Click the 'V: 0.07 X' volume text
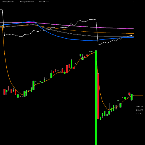Viewport: 145px width, 145px height. 139,110
